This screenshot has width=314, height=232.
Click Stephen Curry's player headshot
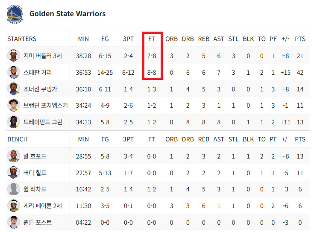point(14,72)
